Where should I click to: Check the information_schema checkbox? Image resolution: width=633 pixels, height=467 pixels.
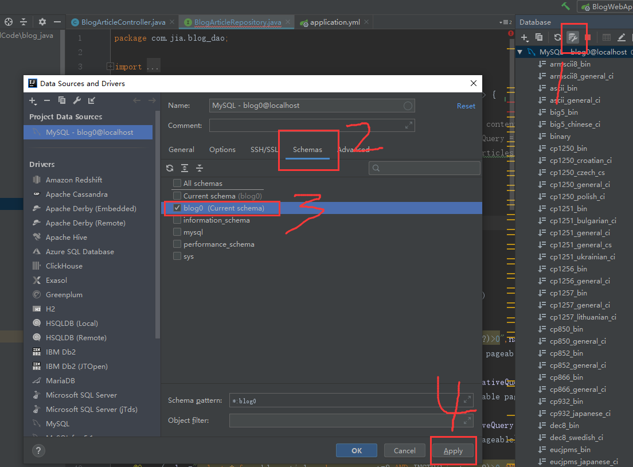point(177,220)
